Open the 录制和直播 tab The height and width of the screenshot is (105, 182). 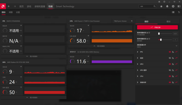coord(40,6)
